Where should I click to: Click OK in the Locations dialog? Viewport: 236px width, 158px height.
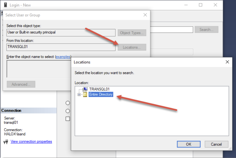tap(189, 144)
